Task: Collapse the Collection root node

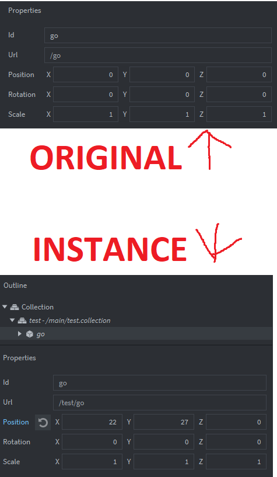Action: coord(5,307)
